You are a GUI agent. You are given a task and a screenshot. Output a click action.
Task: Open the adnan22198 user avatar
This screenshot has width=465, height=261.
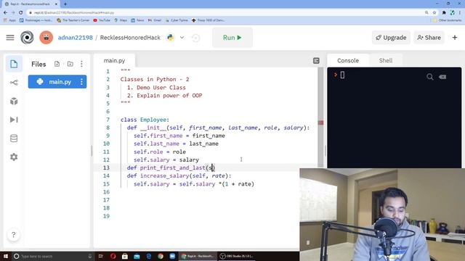click(46, 38)
